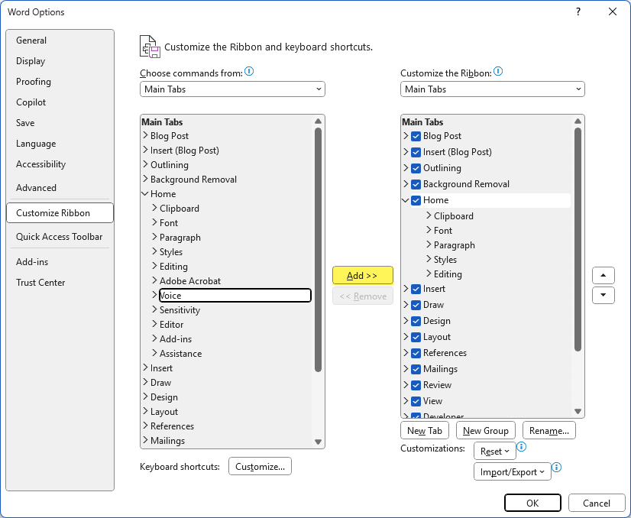Expand the Voice group chevron

pos(154,295)
